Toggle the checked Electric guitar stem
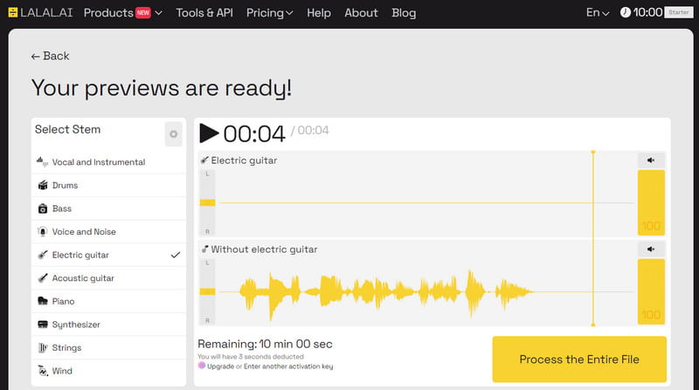 (x=108, y=255)
